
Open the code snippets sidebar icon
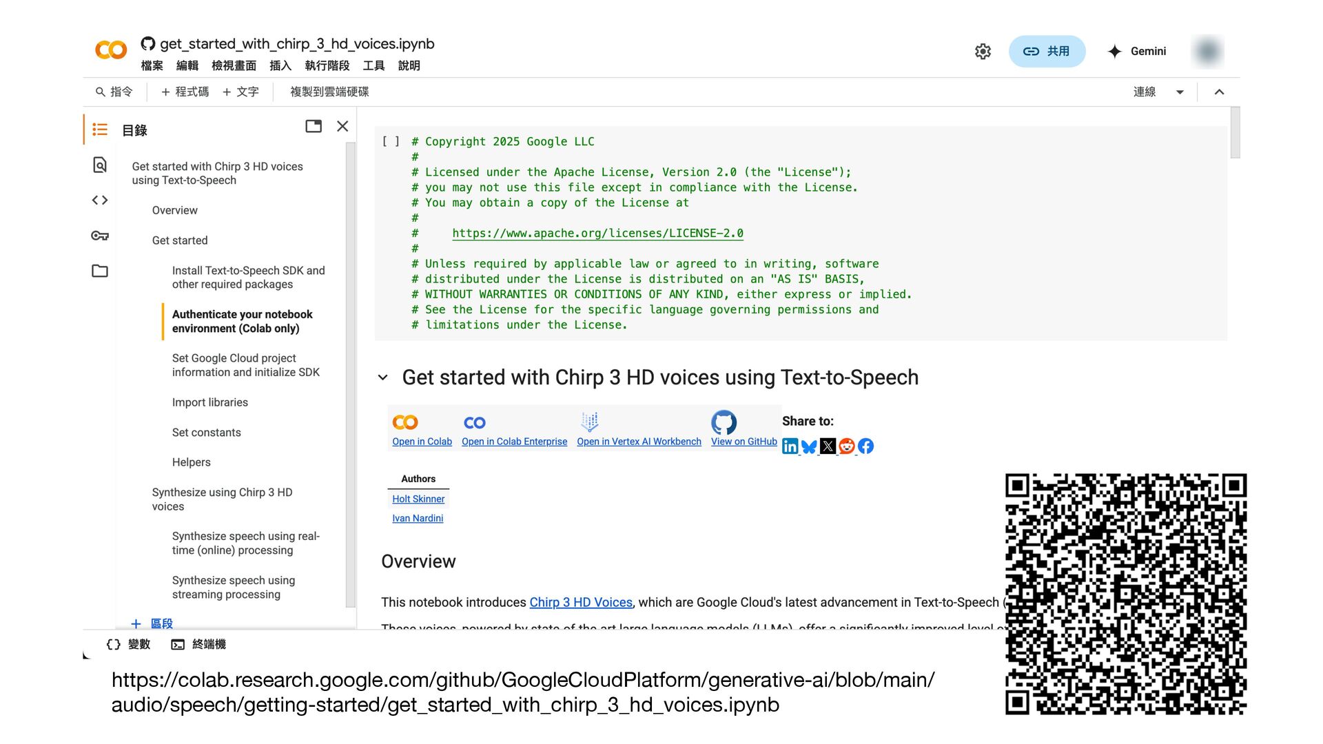tap(100, 200)
